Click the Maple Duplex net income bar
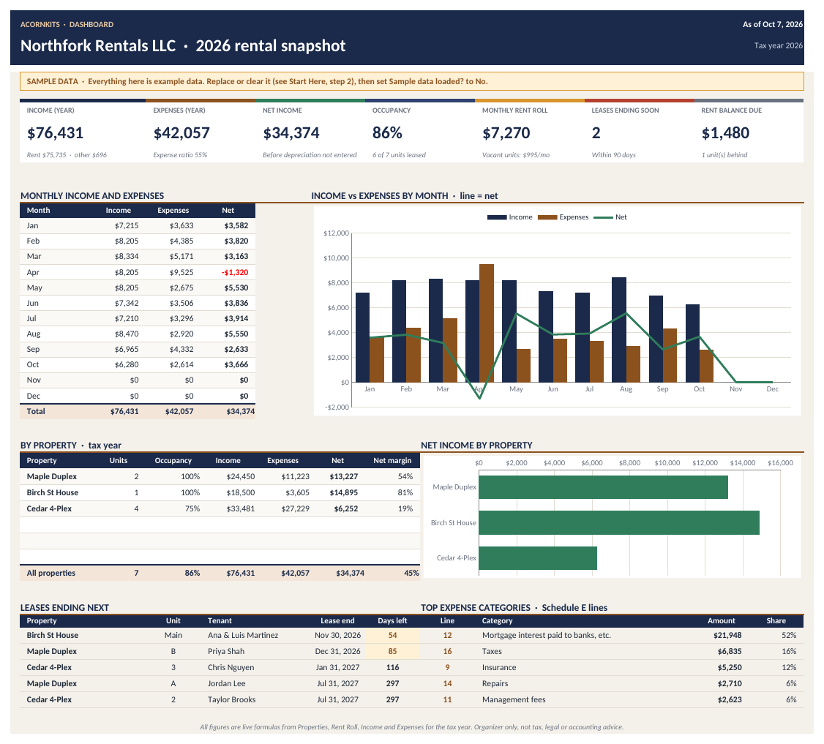The image size is (824, 744). click(603, 487)
